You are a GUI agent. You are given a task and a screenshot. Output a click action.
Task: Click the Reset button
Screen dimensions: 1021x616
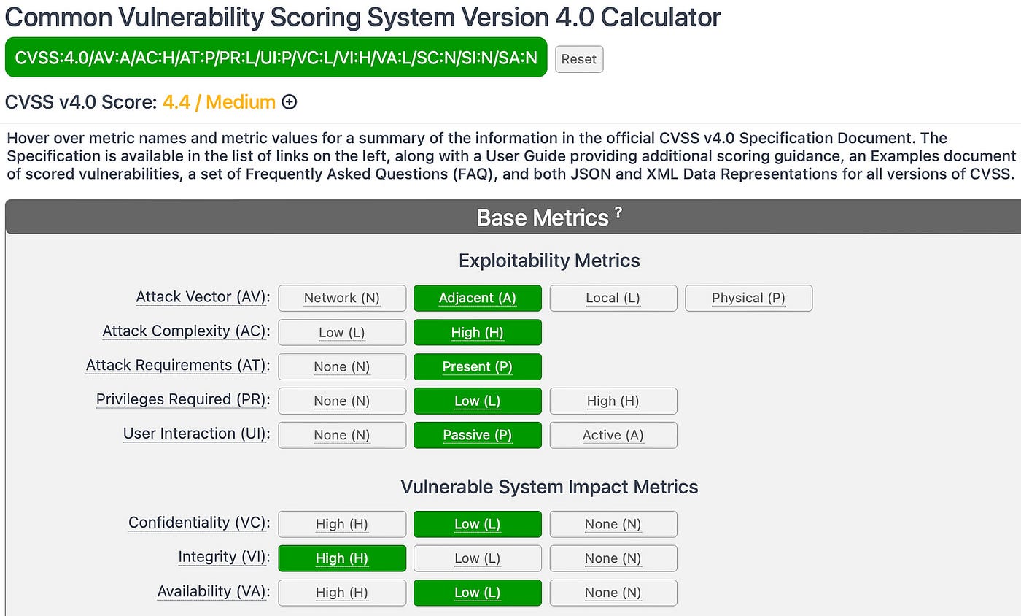click(x=579, y=59)
